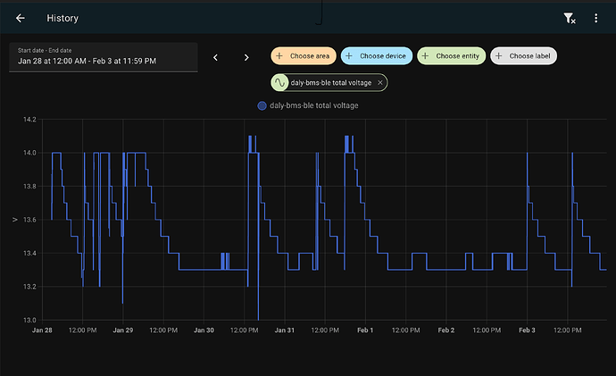
Task: Remove the daly-bms-ble total voltage chip
Action: coord(380,82)
